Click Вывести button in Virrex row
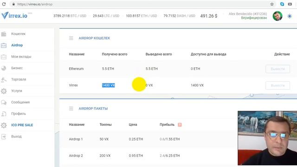 coord(278,85)
